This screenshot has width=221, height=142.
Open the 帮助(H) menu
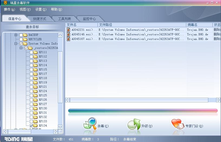(57, 9)
